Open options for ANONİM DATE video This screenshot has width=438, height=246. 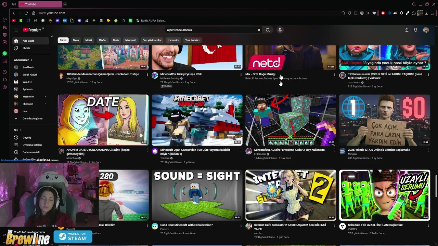[x=147, y=150]
